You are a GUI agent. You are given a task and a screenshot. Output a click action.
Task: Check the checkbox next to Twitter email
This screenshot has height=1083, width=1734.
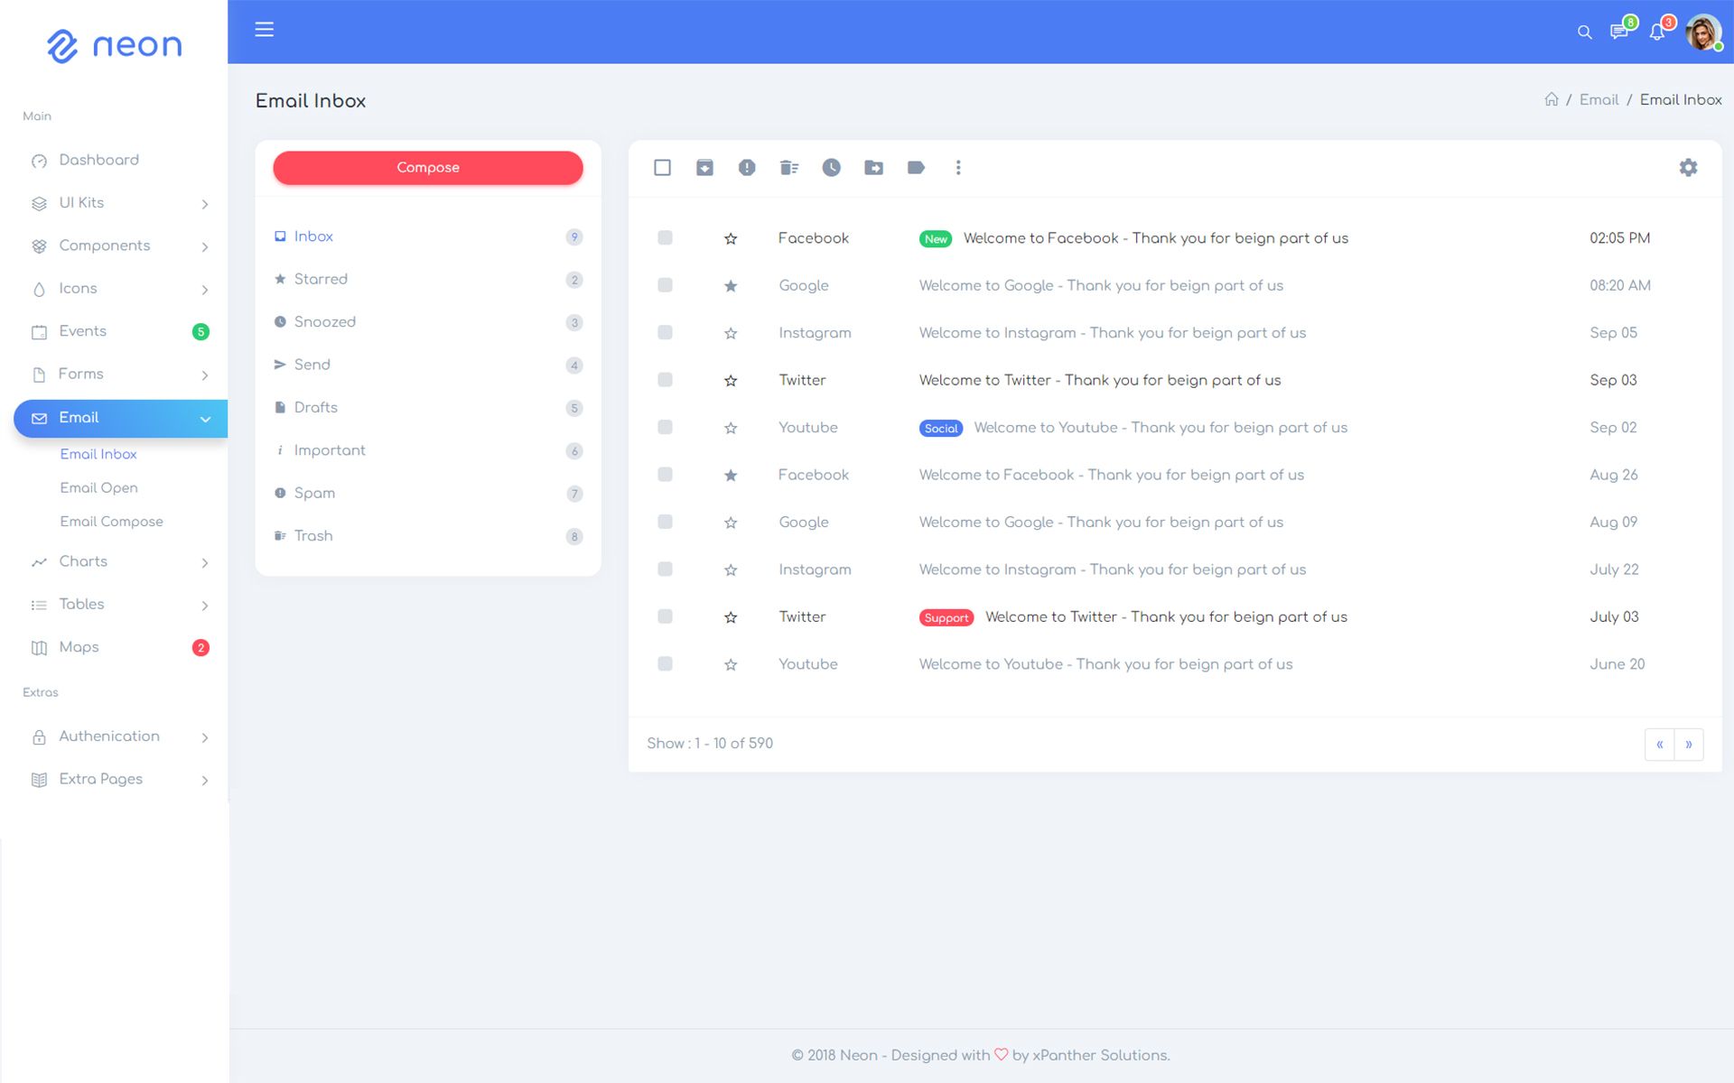[666, 379]
